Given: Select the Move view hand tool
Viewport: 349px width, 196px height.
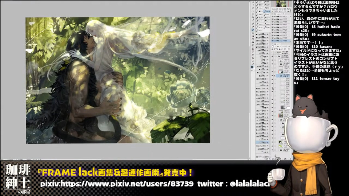Looking at the screenshot, I should 253,5.
